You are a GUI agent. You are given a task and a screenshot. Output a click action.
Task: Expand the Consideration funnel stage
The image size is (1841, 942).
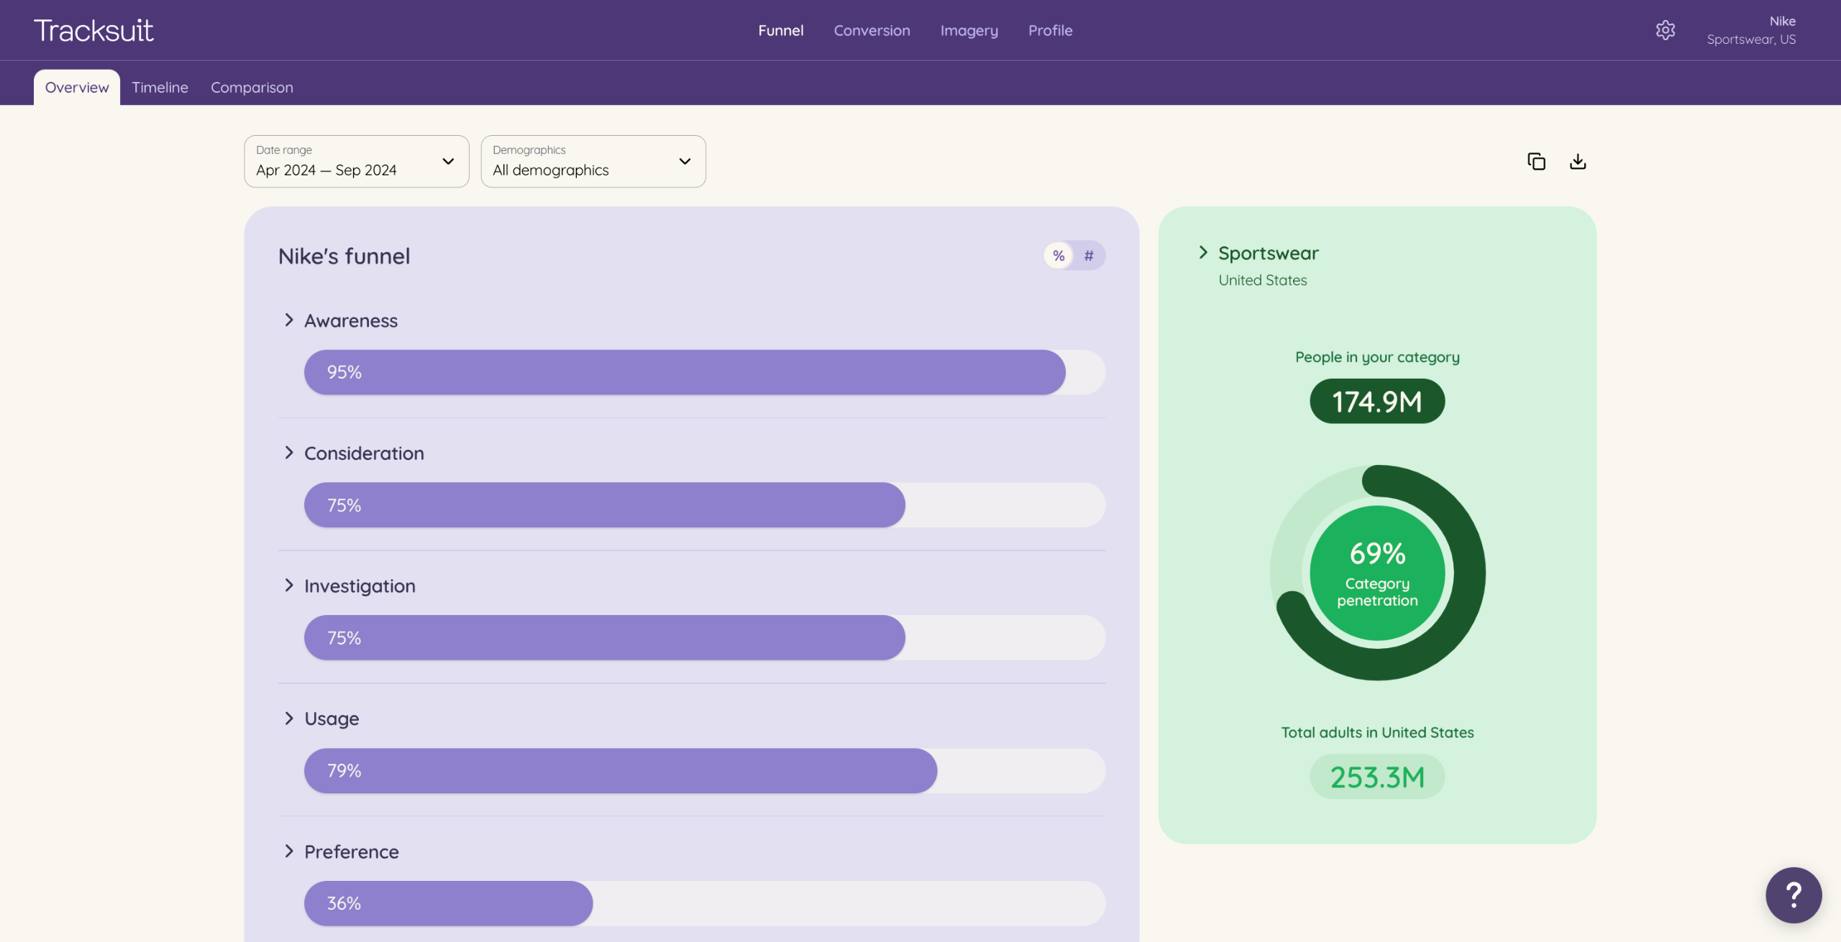coord(289,453)
